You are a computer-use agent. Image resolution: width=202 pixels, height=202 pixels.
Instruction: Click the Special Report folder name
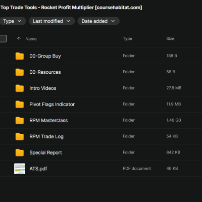tap(45, 153)
